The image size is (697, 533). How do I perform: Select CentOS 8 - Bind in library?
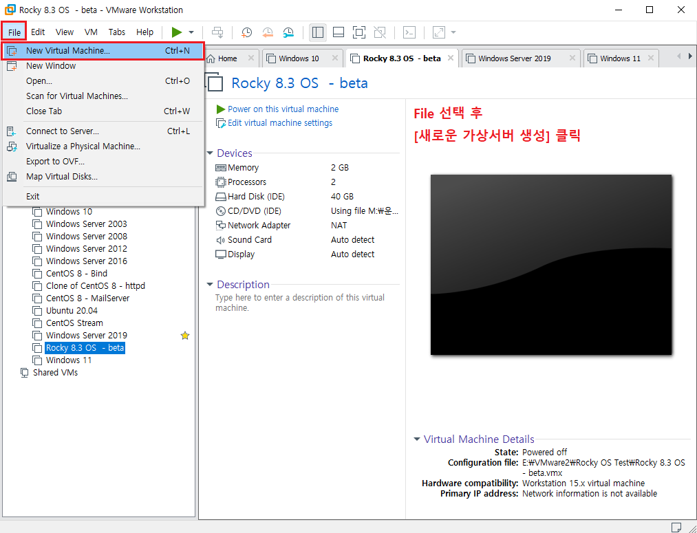coord(76,274)
